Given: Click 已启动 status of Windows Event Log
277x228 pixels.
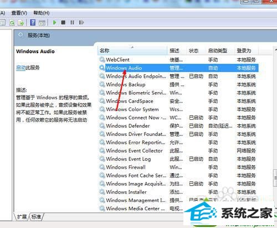Looking at the screenshot, I should tap(196, 159).
